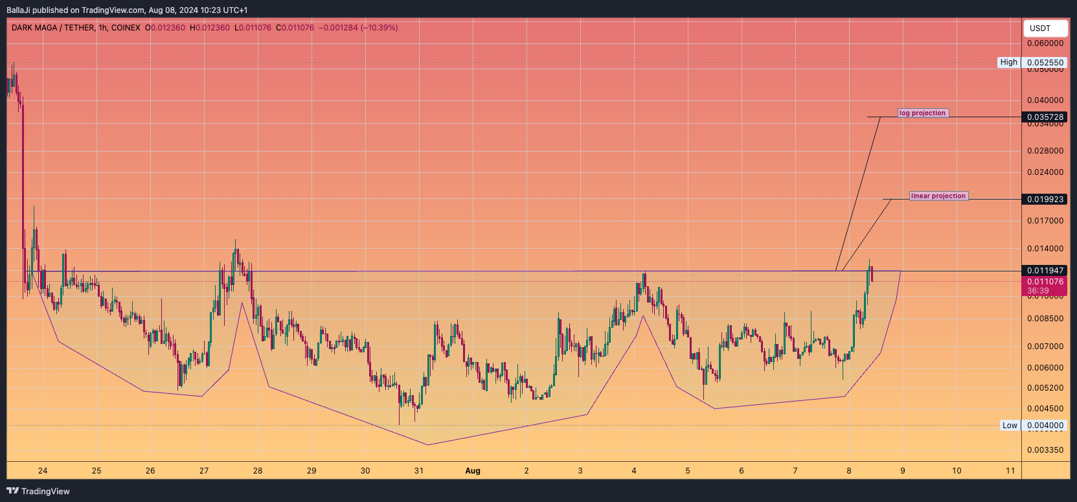The image size is (1077, 502).
Task: Click the 1h interval in chart legend
Action: point(102,28)
